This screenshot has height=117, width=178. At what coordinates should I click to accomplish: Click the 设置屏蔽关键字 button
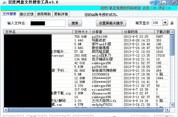111,23
